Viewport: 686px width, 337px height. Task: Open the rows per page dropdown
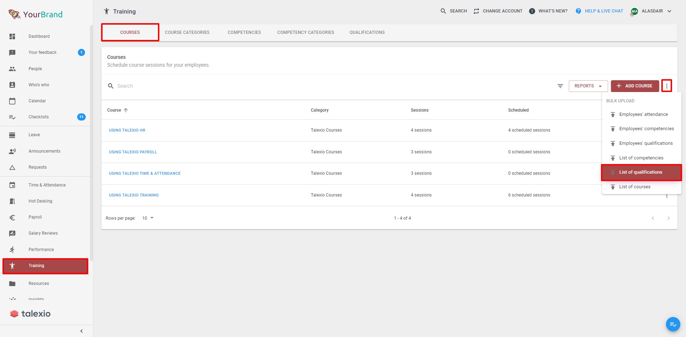[x=148, y=218]
